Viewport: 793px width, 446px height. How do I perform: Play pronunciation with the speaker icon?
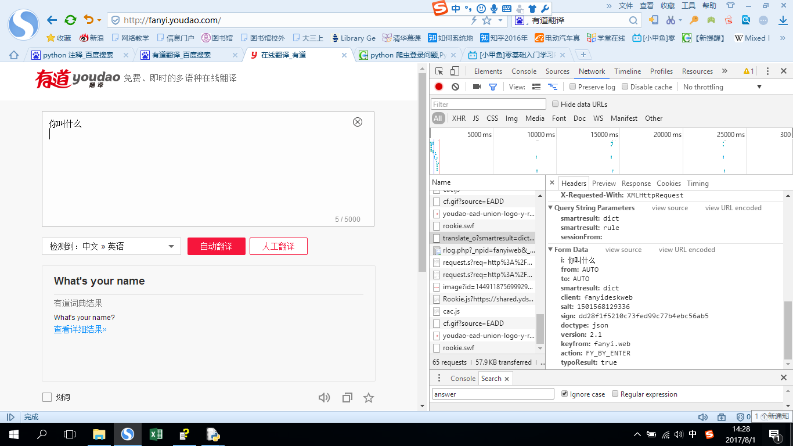pyautogui.click(x=324, y=398)
